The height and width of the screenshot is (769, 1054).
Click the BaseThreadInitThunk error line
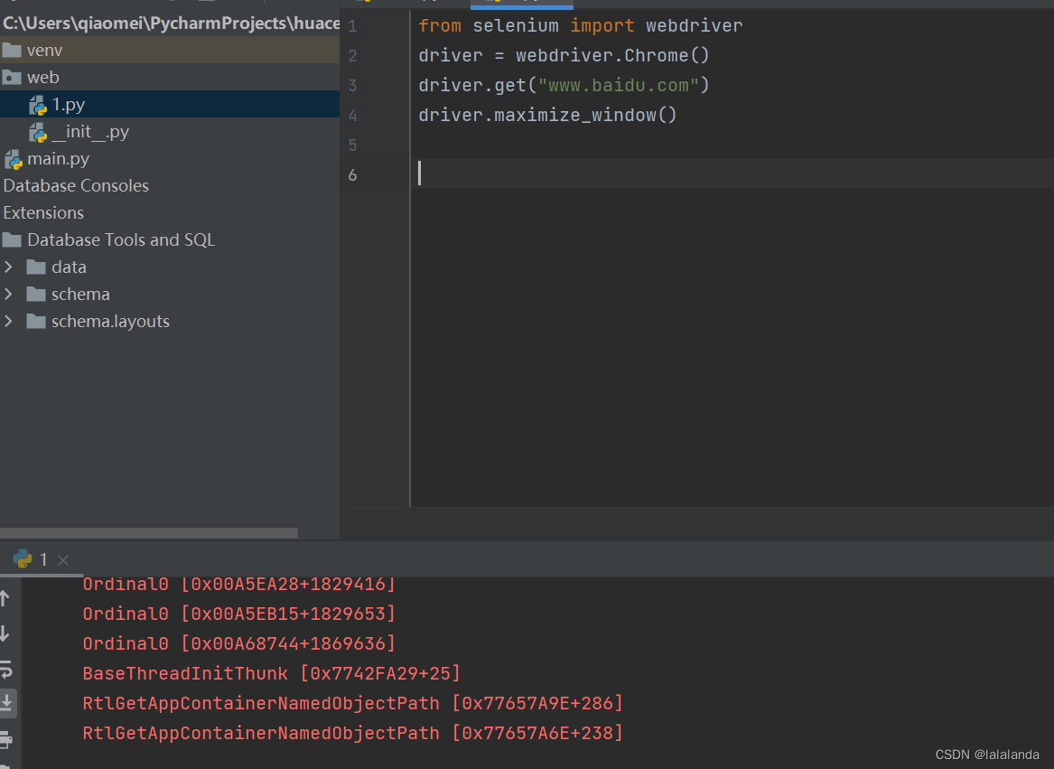tap(271, 673)
